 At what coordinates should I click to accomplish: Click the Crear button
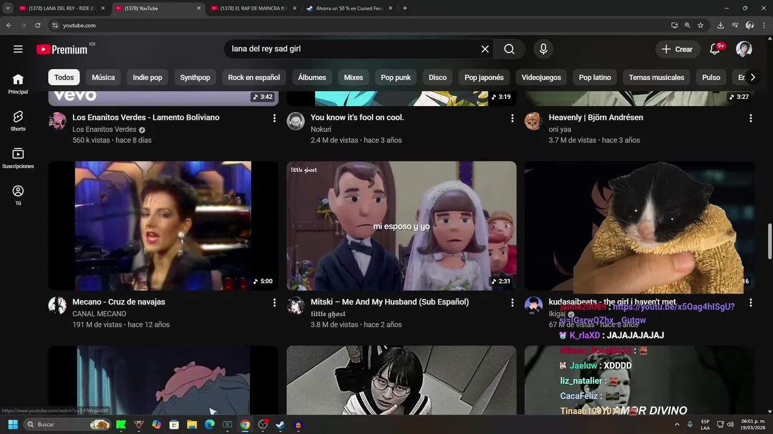tap(678, 49)
